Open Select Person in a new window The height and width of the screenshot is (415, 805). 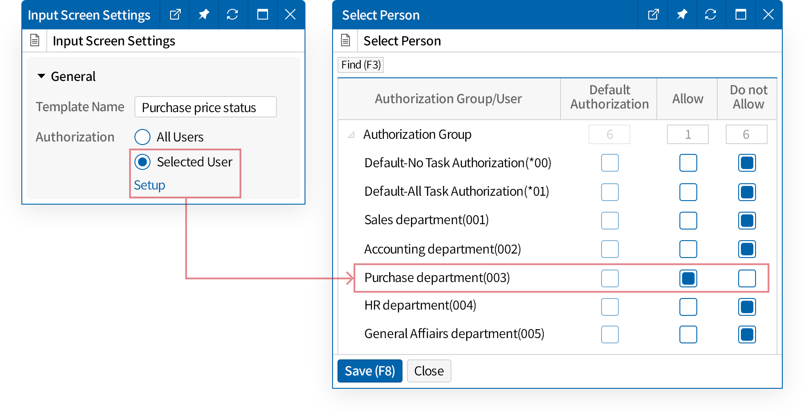click(653, 15)
